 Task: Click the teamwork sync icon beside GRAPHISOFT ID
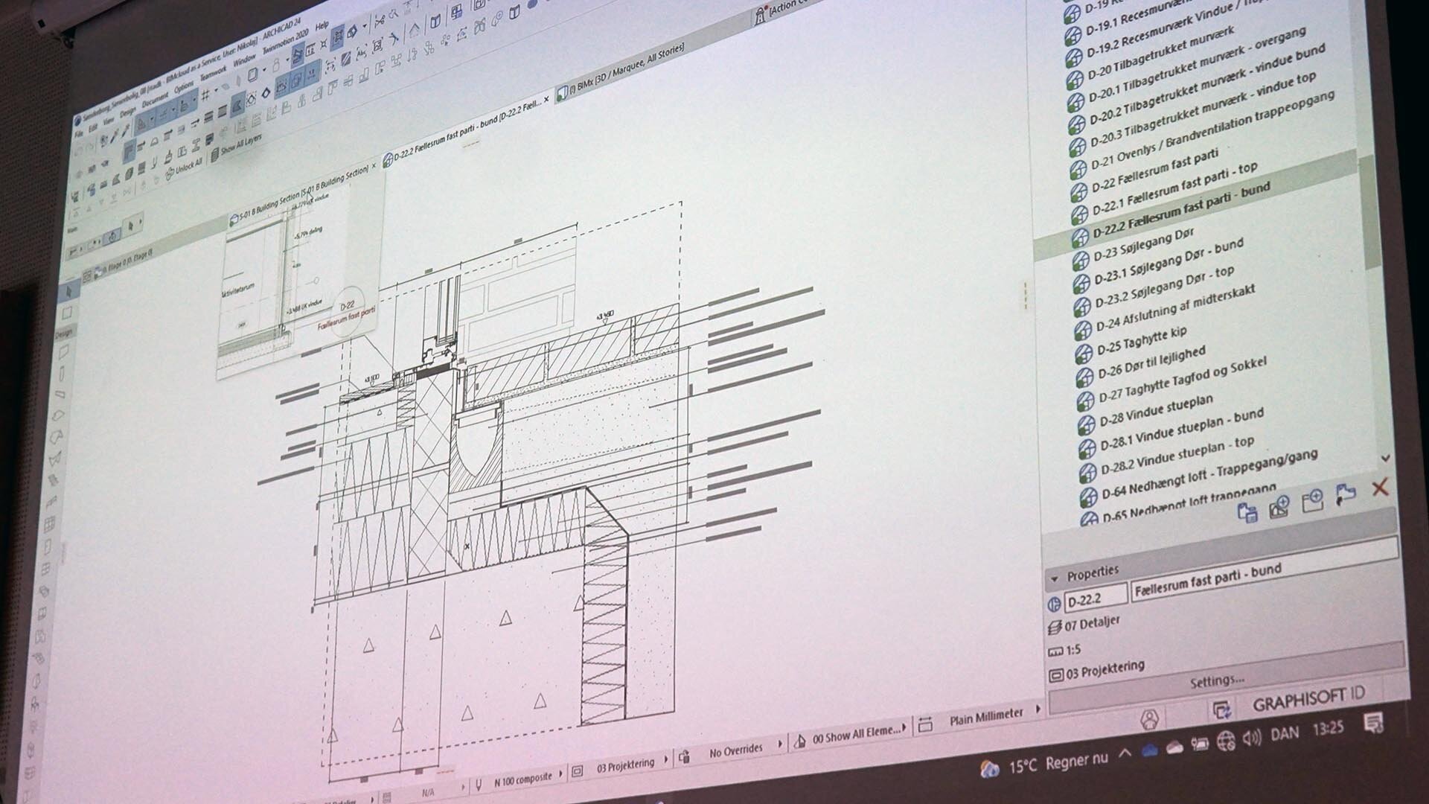coord(1221,709)
